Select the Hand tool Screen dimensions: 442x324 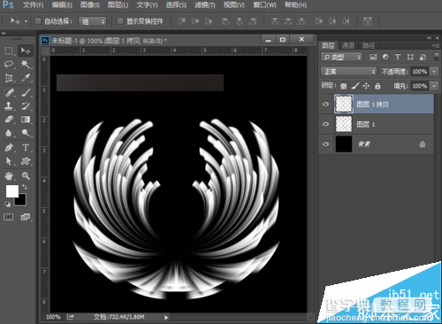click(9, 176)
